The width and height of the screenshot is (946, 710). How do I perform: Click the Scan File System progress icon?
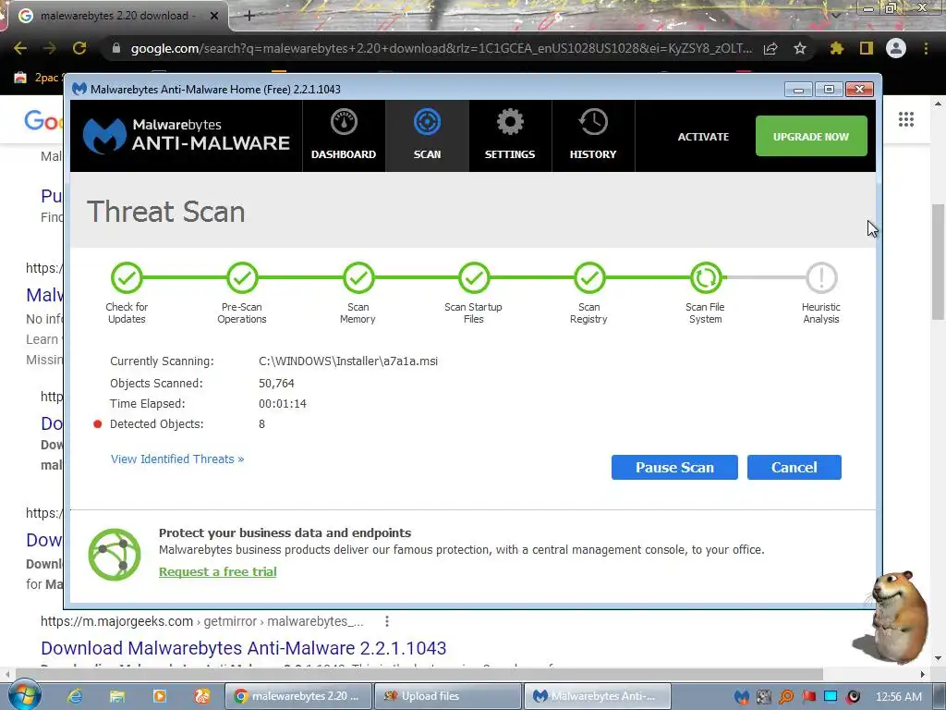coord(706,277)
